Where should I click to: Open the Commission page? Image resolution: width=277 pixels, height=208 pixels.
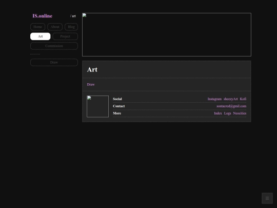54,46
